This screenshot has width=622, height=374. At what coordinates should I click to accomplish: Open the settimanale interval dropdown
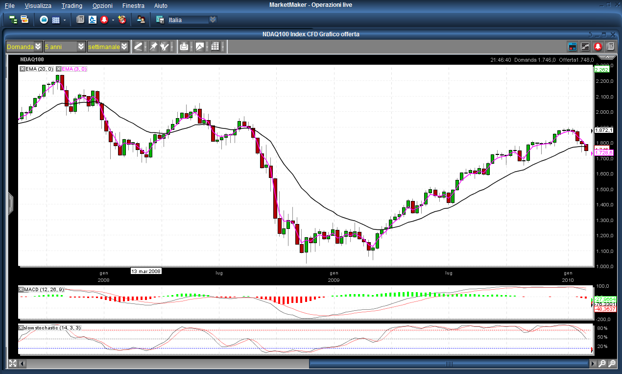[x=124, y=47]
